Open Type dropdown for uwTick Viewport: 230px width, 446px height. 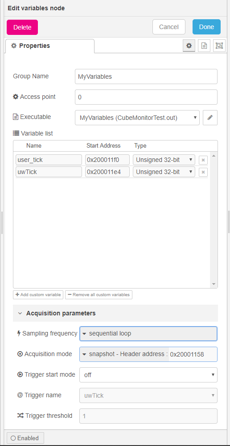point(164,172)
